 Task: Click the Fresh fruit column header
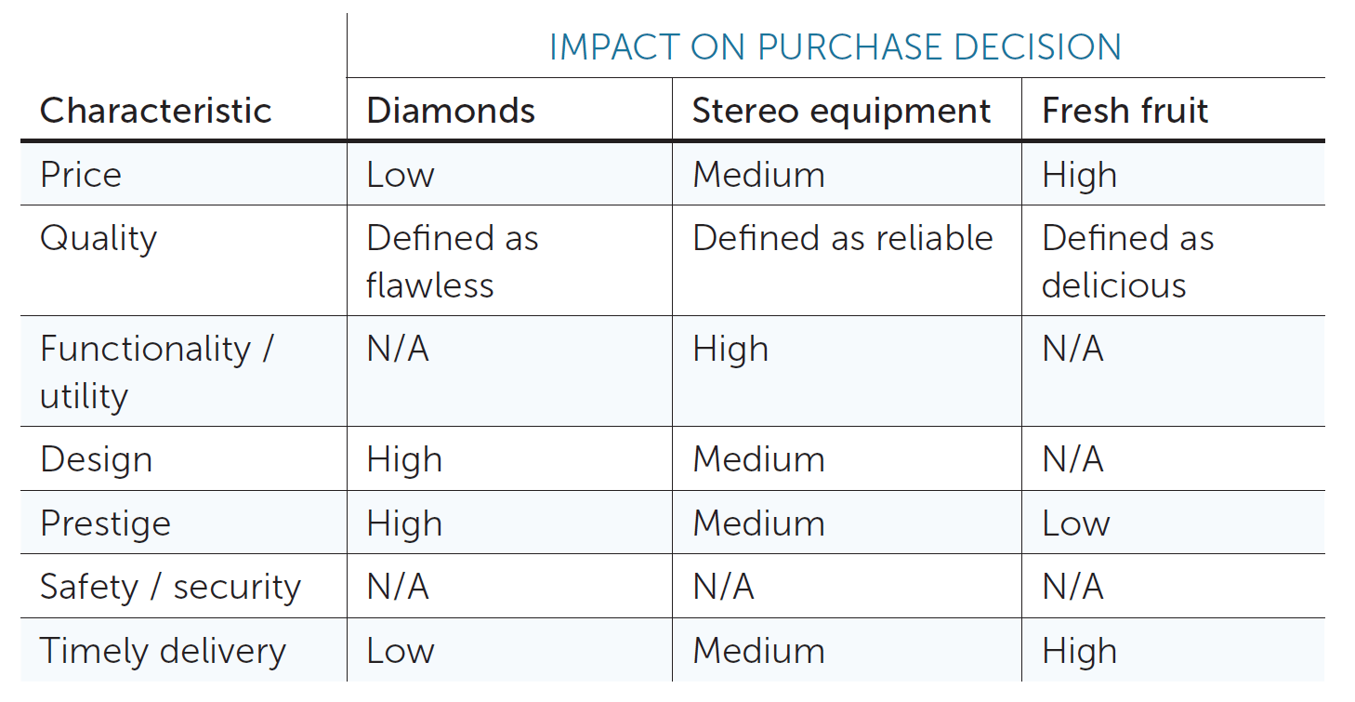pyautogui.click(x=1125, y=111)
